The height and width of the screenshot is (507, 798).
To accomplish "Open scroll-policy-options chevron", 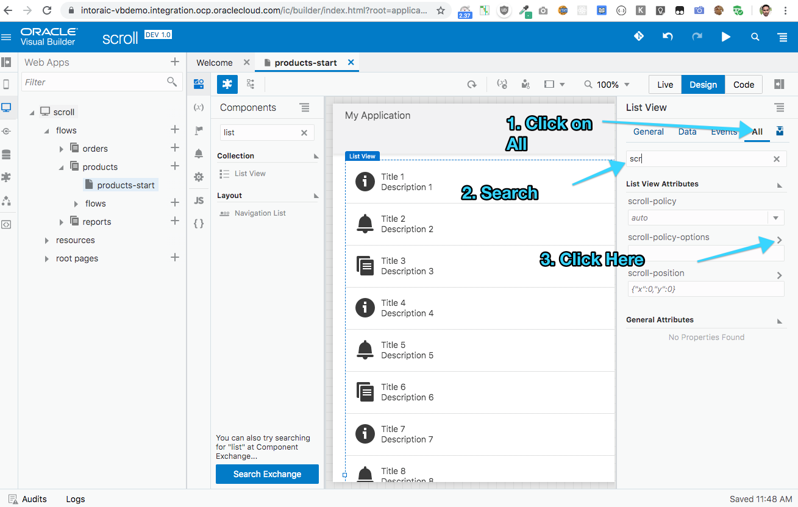I will point(779,240).
